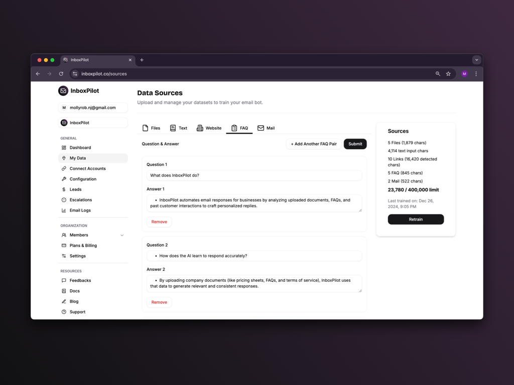This screenshot has height=385, width=514.
Task: Click '23,780 / 400,000 limit' text
Action: coord(414,190)
